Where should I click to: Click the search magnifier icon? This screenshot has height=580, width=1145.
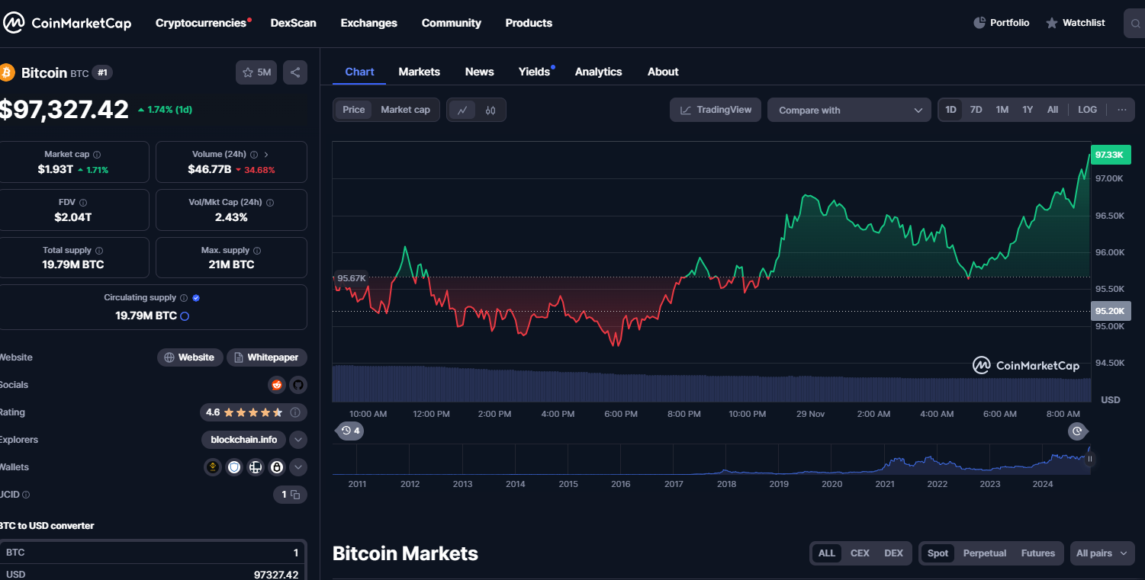[1135, 24]
